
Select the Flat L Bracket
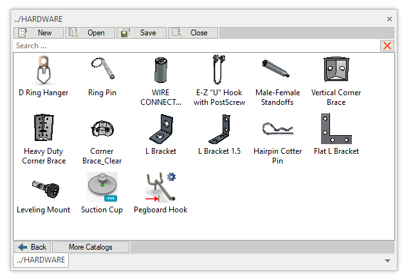(336, 129)
